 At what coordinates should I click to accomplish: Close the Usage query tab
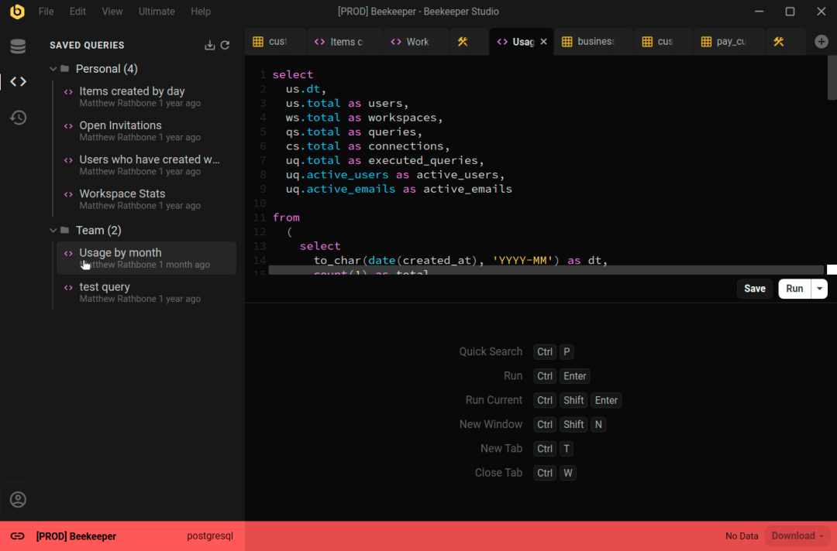tap(543, 42)
